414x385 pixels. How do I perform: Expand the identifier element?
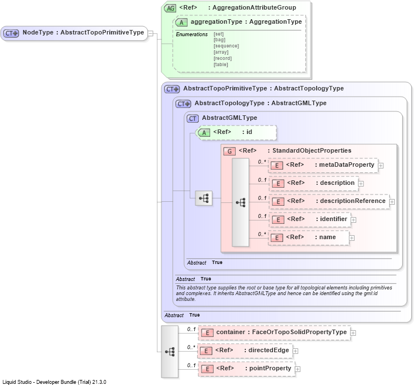pos(353,220)
